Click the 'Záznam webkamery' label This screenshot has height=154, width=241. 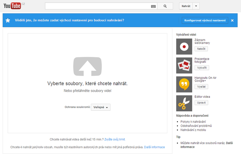pos(202,41)
